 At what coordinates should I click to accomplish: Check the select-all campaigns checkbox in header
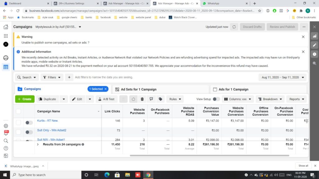click(x=18, y=111)
